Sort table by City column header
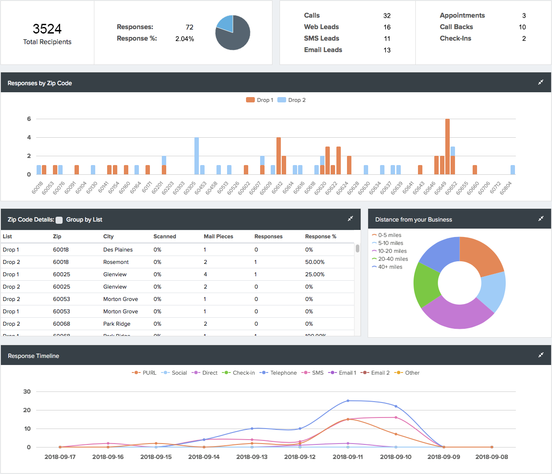The height and width of the screenshot is (474, 552). [x=108, y=237]
